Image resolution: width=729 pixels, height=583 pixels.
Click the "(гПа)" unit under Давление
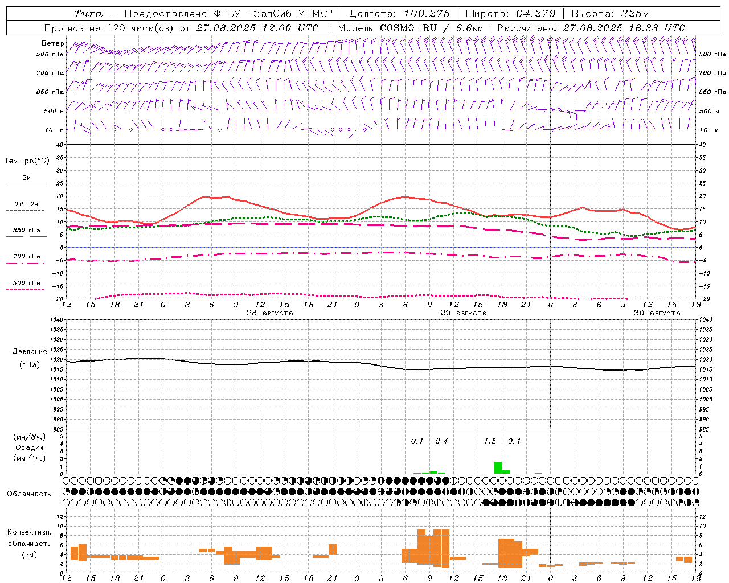click(x=30, y=365)
